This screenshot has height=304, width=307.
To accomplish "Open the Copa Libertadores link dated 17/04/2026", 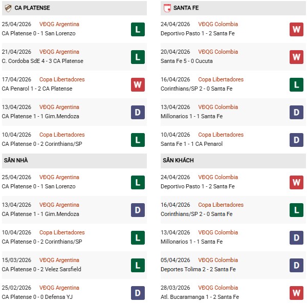I will 62,79.
